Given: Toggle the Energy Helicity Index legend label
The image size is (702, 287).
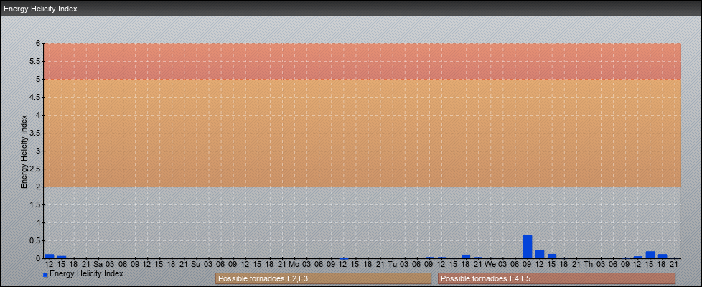Looking at the screenshot, I should [86, 273].
